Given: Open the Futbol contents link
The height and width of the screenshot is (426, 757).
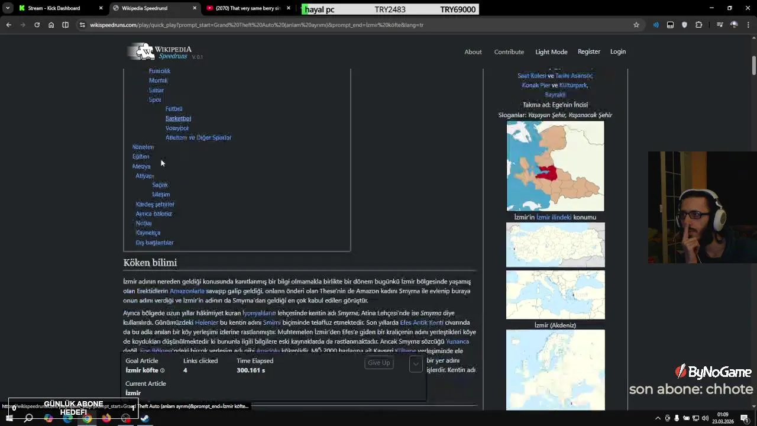Looking at the screenshot, I should [x=174, y=109].
